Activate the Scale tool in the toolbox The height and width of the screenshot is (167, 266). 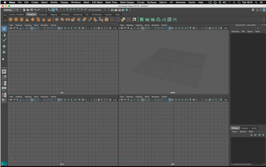pyautogui.click(x=4, y=58)
